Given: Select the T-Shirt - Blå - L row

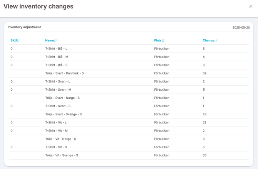Looking at the screenshot, I should click(x=56, y=49).
